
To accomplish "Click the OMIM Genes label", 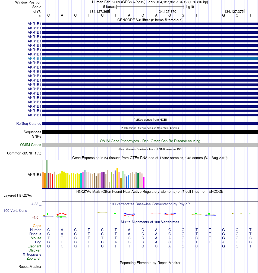I will tap(31, 145).
